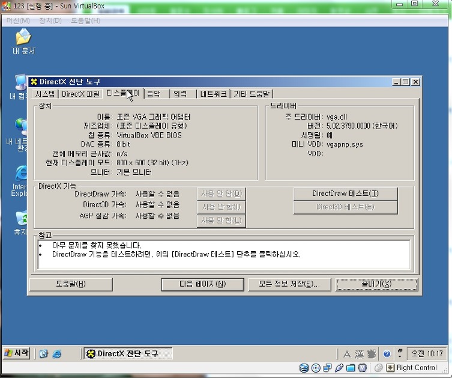
Task: Select the network places desktop icon
Action: click(x=18, y=135)
